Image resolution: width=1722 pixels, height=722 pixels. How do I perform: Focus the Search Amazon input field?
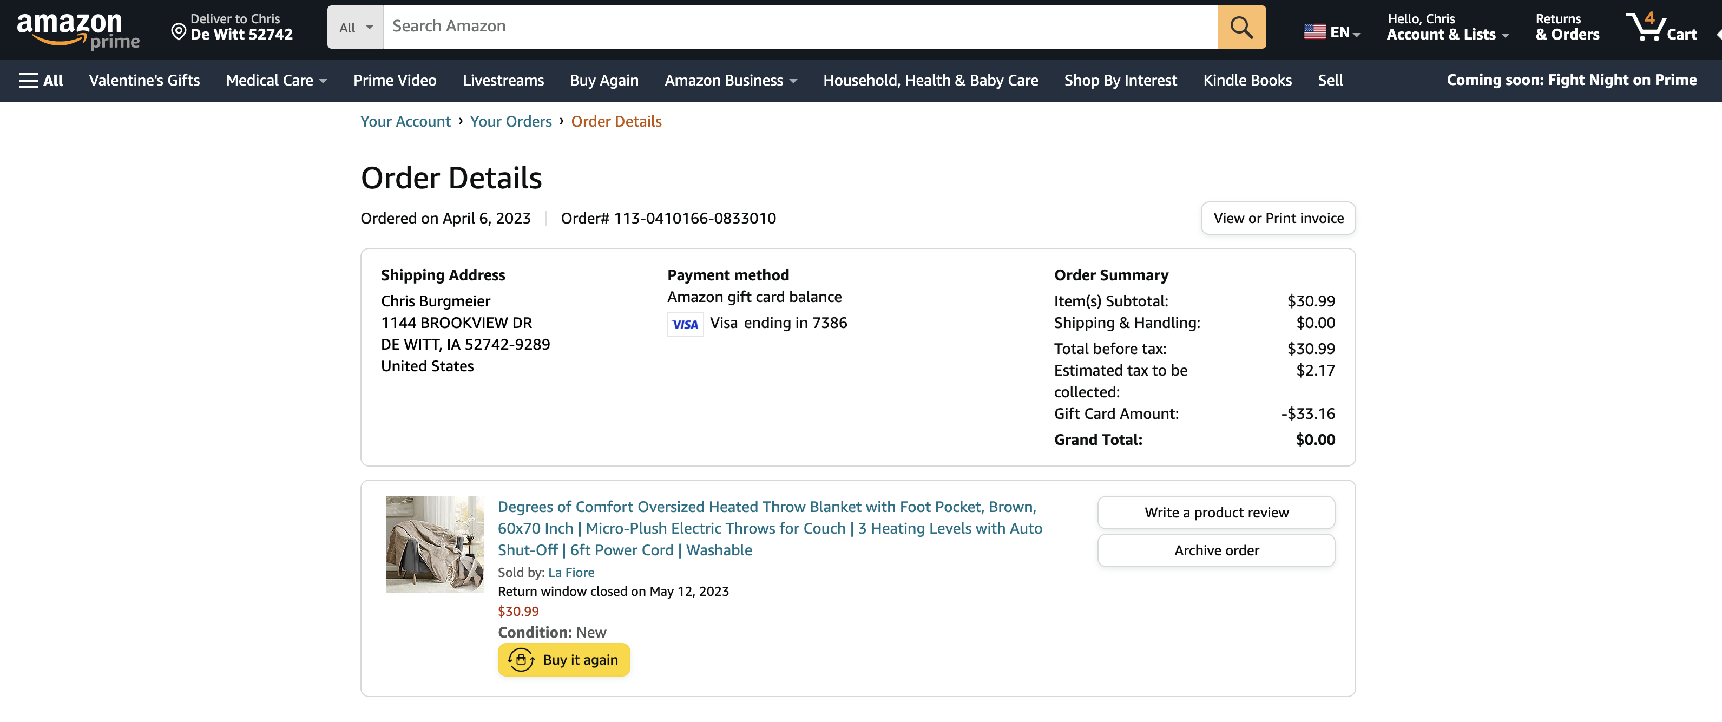(x=799, y=27)
